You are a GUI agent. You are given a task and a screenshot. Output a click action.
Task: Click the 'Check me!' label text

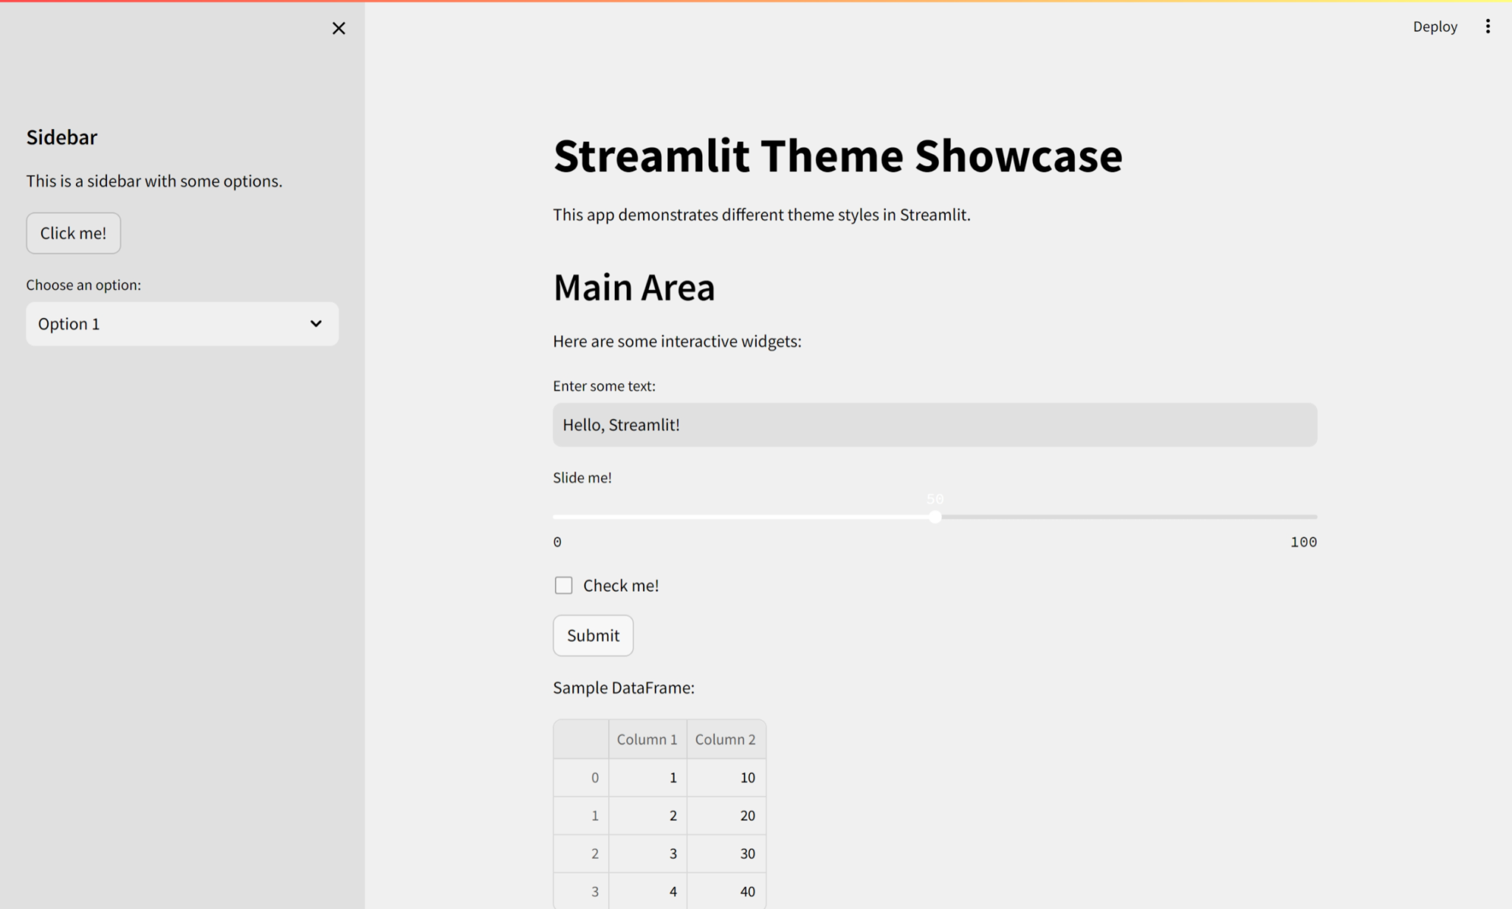pyautogui.click(x=621, y=585)
